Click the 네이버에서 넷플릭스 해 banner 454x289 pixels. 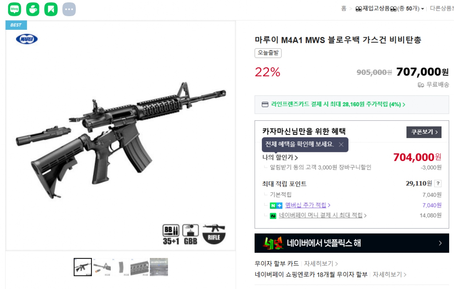(x=352, y=243)
